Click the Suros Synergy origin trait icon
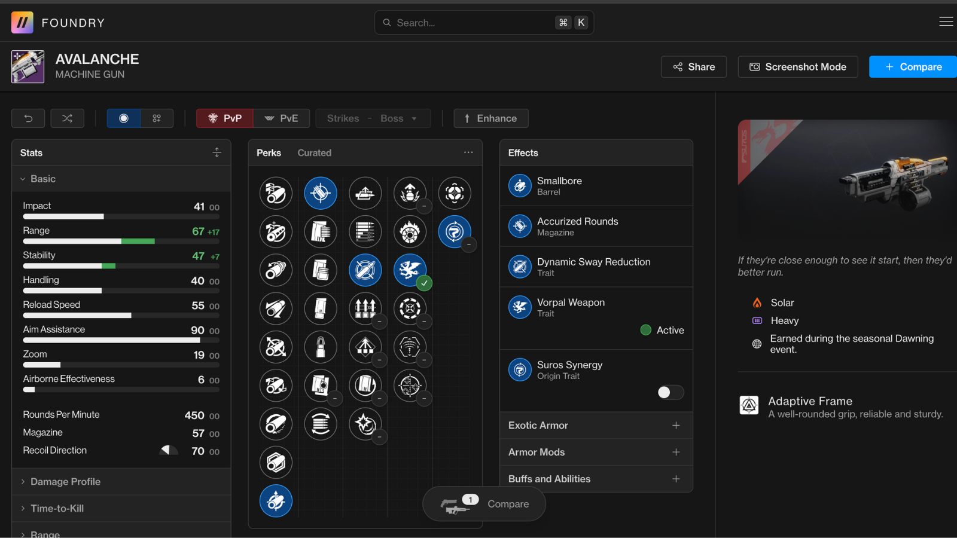 pyautogui.click(x=520, y=370)
